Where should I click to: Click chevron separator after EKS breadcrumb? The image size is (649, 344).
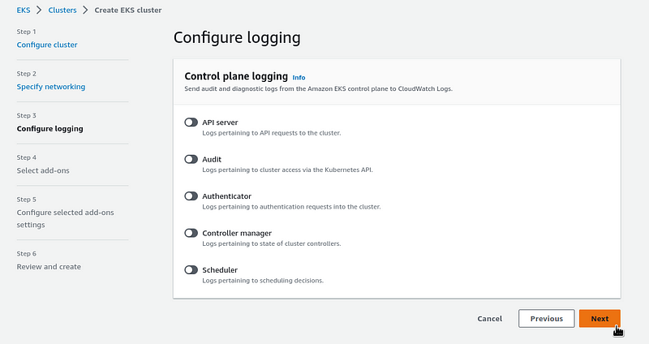click(x=39, y=10)
